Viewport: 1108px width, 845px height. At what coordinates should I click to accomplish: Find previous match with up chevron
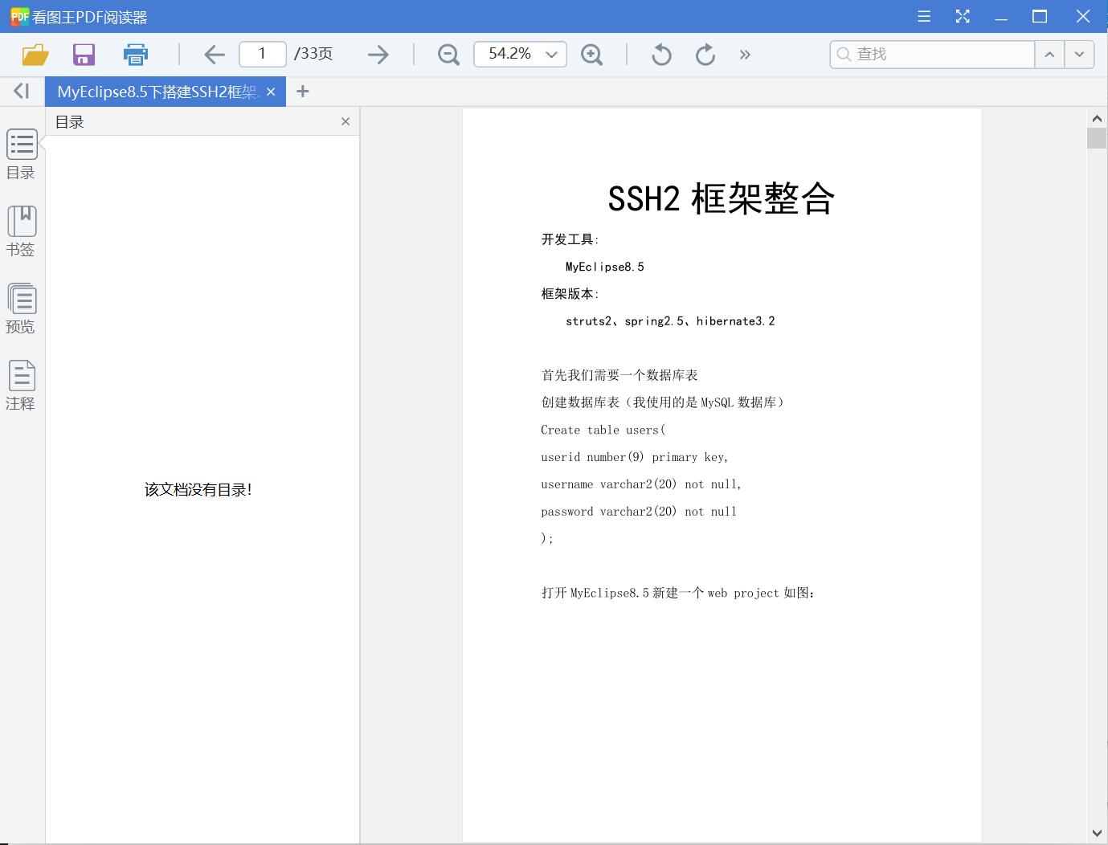1049,54
